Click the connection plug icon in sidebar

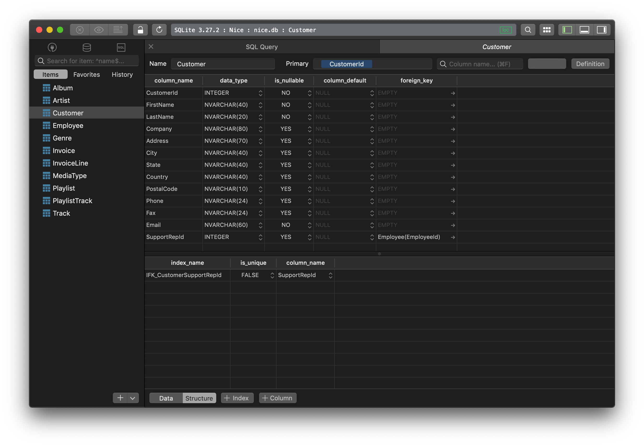coord(52,47)
